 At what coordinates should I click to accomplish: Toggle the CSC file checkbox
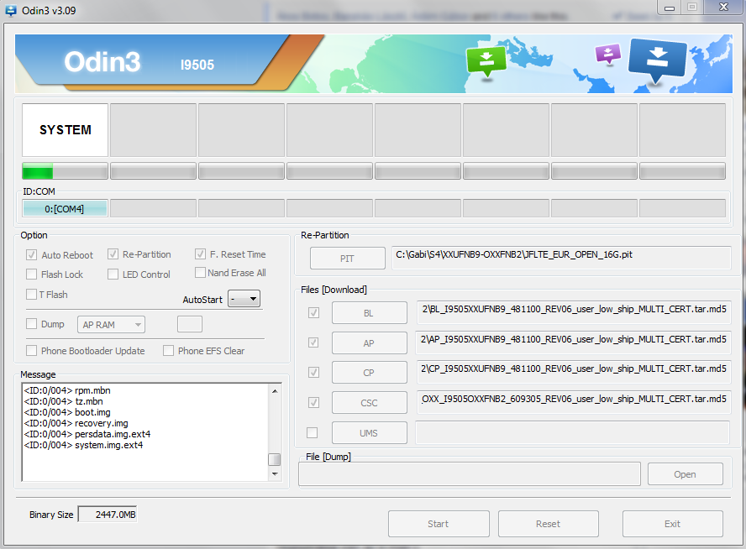313,403
